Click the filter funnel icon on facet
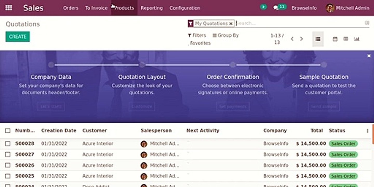374x187 pixels. 191,23
